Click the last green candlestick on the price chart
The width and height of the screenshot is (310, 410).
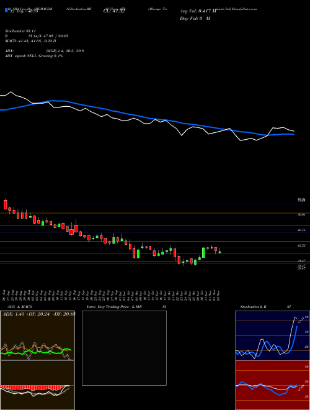pyautogui.click(x=219, y=252)
